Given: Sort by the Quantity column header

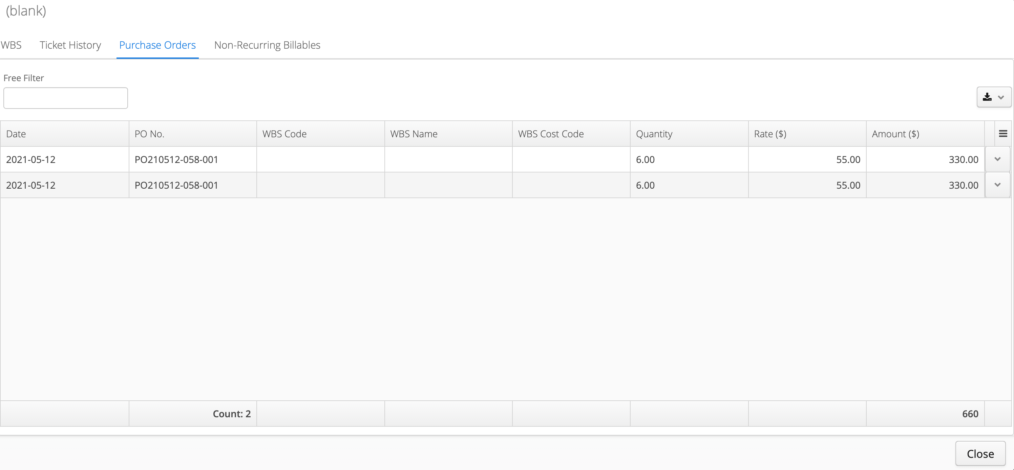Looking at the screenshot, I should click(689, 134).
